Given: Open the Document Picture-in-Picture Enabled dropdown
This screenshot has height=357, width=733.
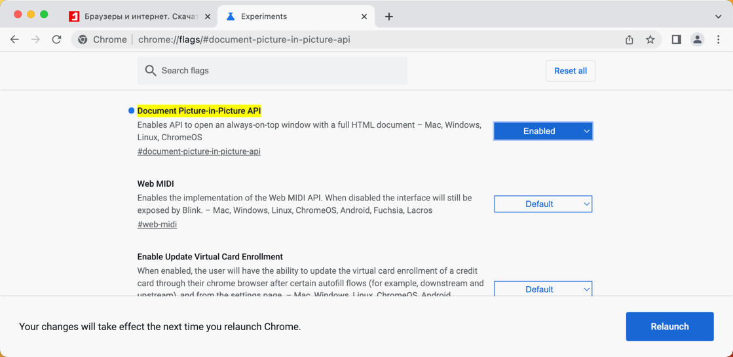Looking at the screenshot, I should (543, 131).
